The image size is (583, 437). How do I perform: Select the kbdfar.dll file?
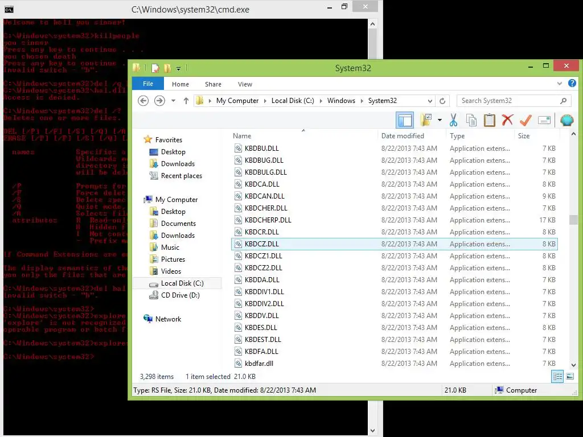click(x=259, y=364)
